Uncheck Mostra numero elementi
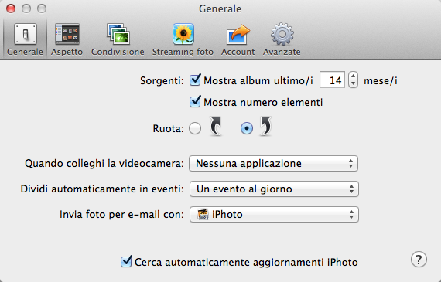 coord(195,102)
